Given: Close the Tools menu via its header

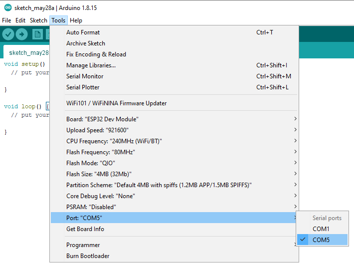Looking at the screenshot, I should point(58,20).
